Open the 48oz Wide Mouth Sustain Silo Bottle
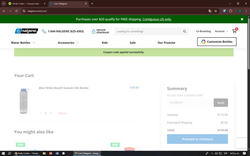Image resolution: width=250 pixels, height=156 pixels. 63,88
